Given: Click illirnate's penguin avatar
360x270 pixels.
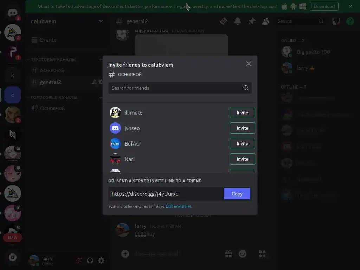Looking at the screenshot, I should click(115, 112).
